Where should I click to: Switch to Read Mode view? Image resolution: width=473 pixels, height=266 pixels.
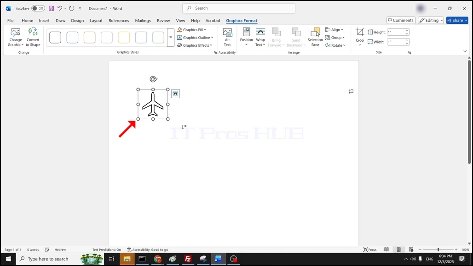386,249
